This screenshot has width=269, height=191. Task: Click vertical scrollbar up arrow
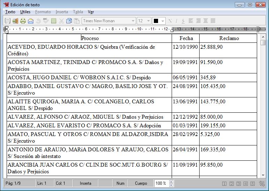263,37
